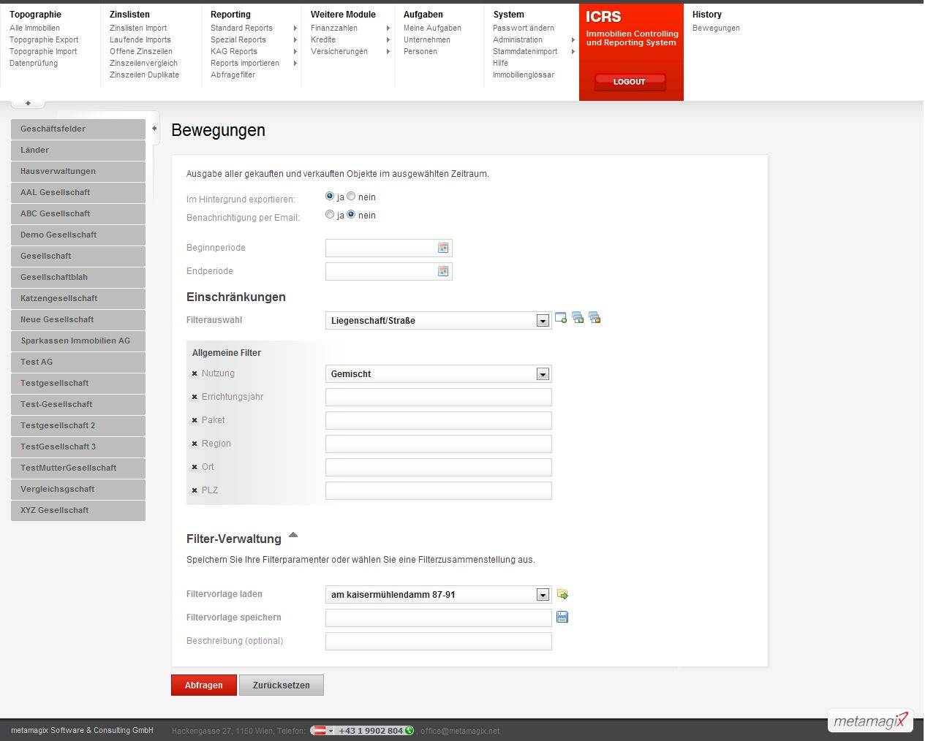Remove the PLZ filter via x

(195, 490)
